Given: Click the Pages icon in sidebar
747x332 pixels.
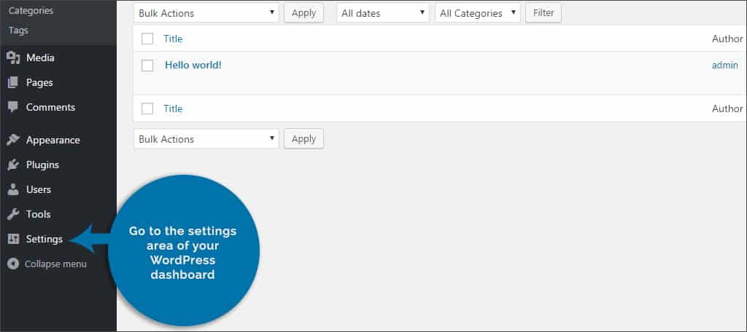Looking at the screenshot, I should pyautogui.click(x=13, y=83).
